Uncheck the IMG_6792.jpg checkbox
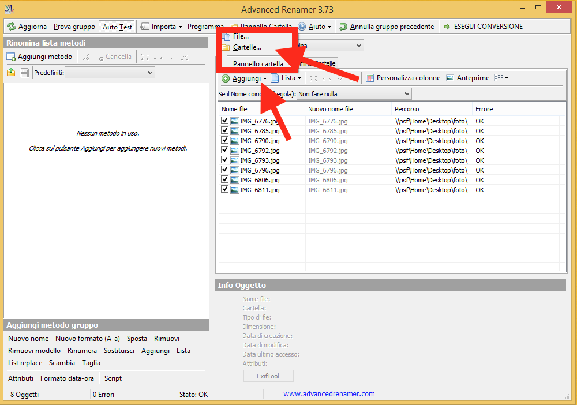 point(225,150)
